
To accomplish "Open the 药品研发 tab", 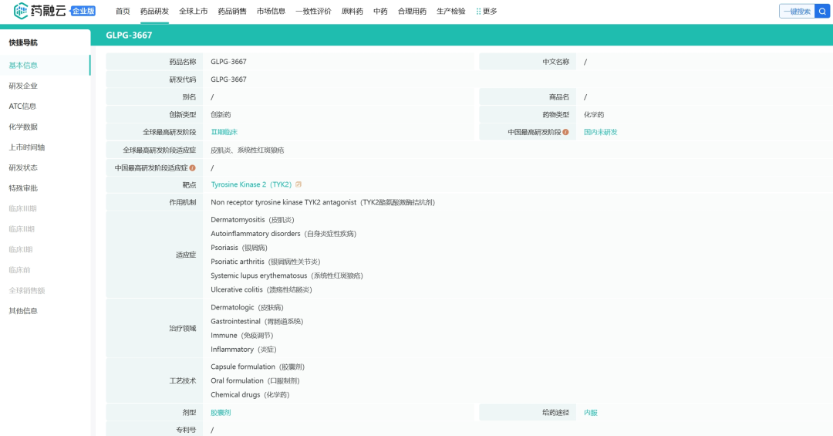I will [154, 12].
